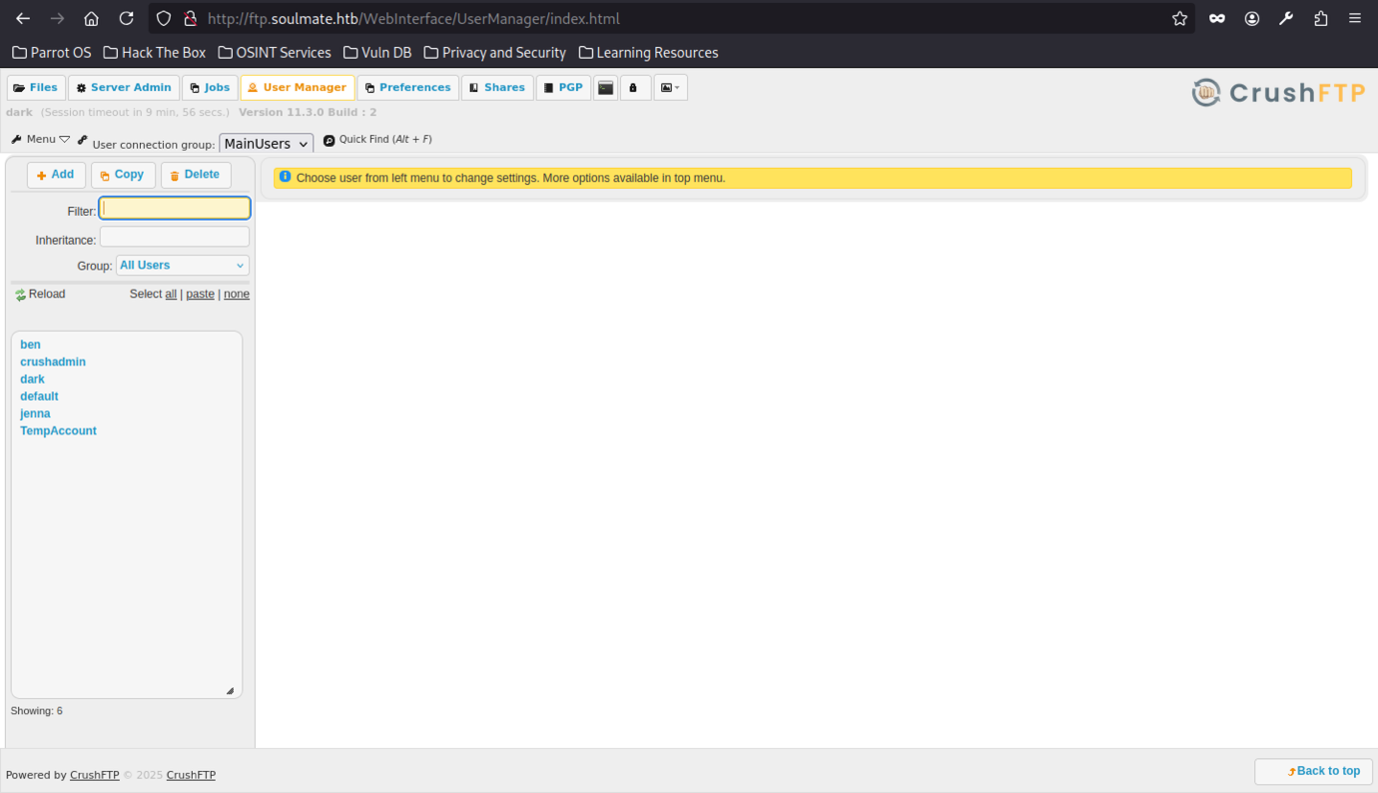Image resolution: width=1378 pixels, height=793 pixels.
Task: Open Firefox extensions puzzle icon
Action: coord(1320,19)
